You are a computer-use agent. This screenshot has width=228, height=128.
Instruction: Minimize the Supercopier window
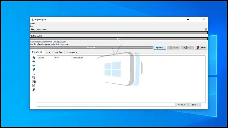click(x=188, y=19)
